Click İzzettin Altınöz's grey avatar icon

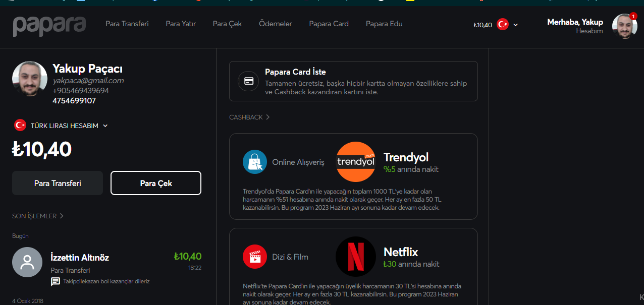tap(27, 262)
